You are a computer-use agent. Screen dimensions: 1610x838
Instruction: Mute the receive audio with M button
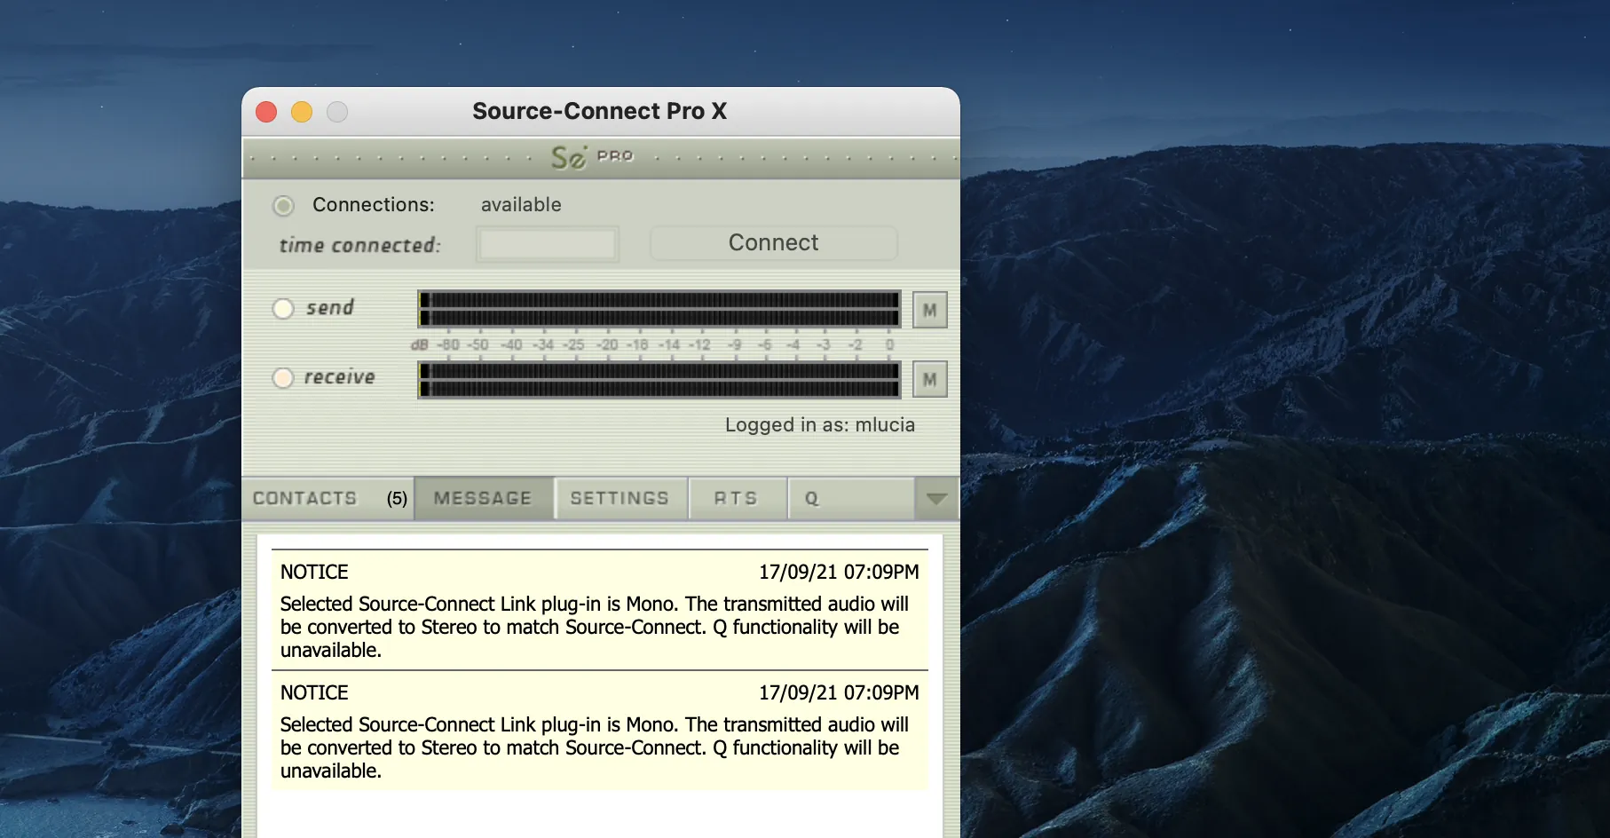[x=929, y=379]
